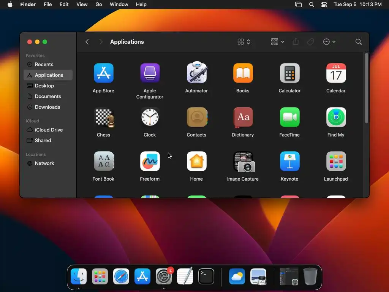This screenshot has width=389, height=292.
Task: Open the Go menu
Action: 99,5
